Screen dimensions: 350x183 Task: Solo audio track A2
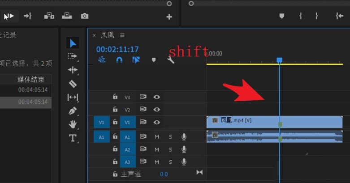coord(170,149)
